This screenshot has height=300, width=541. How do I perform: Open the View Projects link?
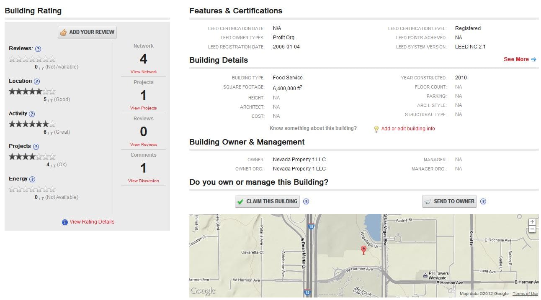[143, 108]
